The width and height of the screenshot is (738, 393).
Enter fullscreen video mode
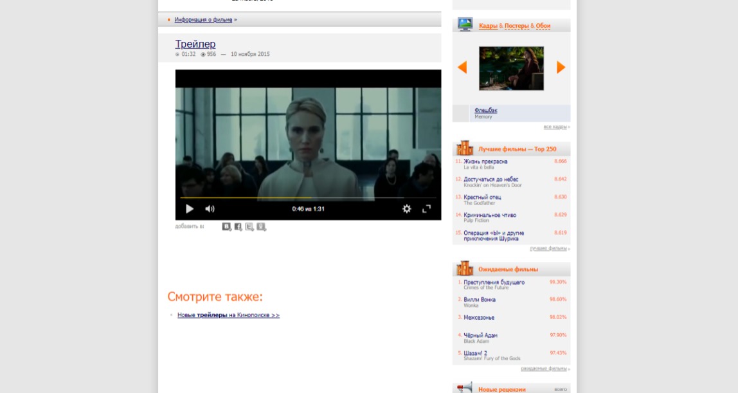(x=426, y=209)
